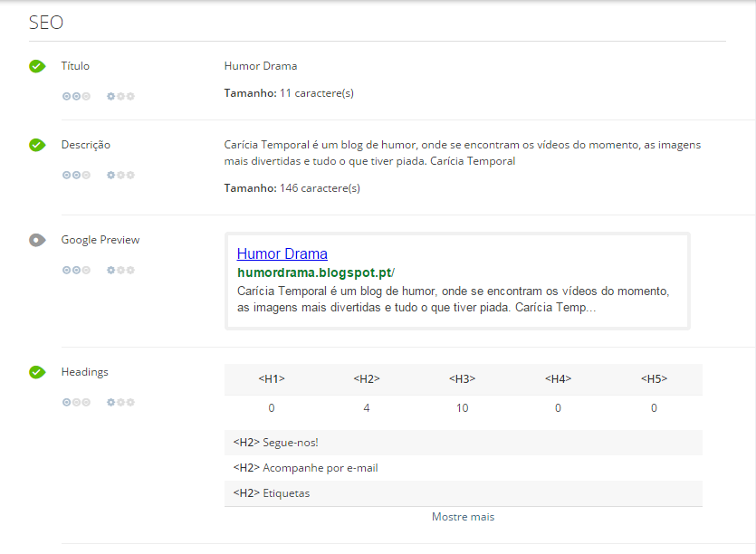Open the Humor Drama preview link
Viewport: 756px width, 554px height.
(x=282, y=253)
